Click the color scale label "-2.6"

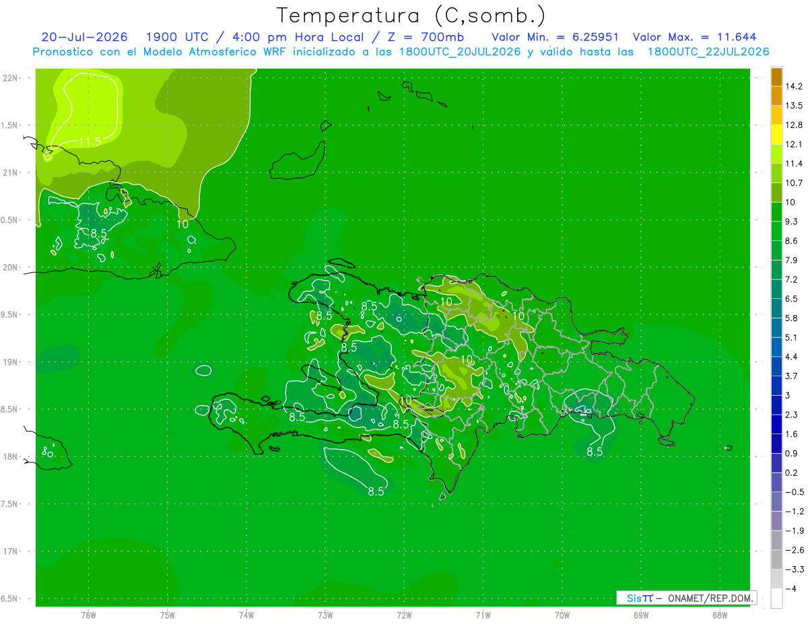[794, 550]
